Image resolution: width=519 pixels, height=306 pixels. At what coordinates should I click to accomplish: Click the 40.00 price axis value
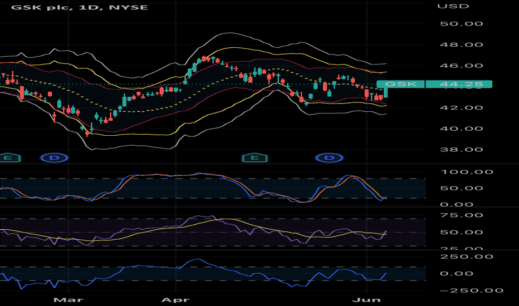coord(462,129)
